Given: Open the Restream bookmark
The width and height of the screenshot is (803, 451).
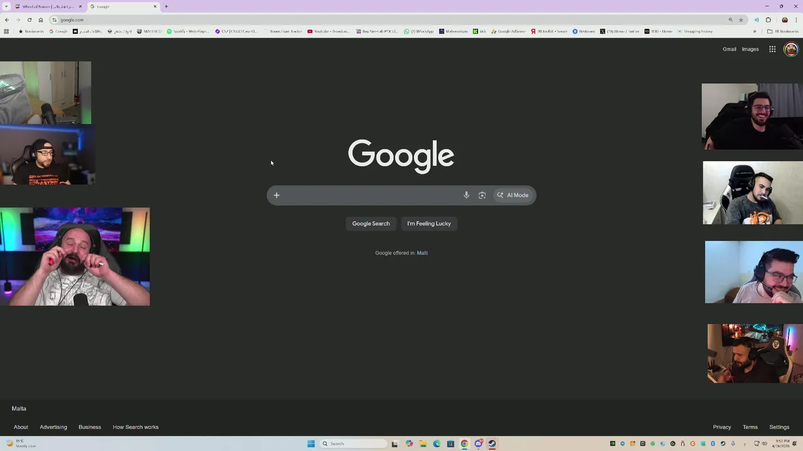Looking at the screenshot, I should click(583, 31).
